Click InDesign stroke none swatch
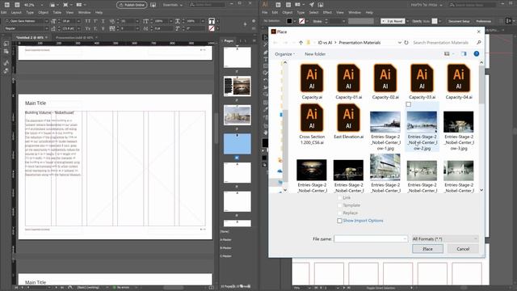The height and width of the screenshot is (291, 517). pos(212,29)
